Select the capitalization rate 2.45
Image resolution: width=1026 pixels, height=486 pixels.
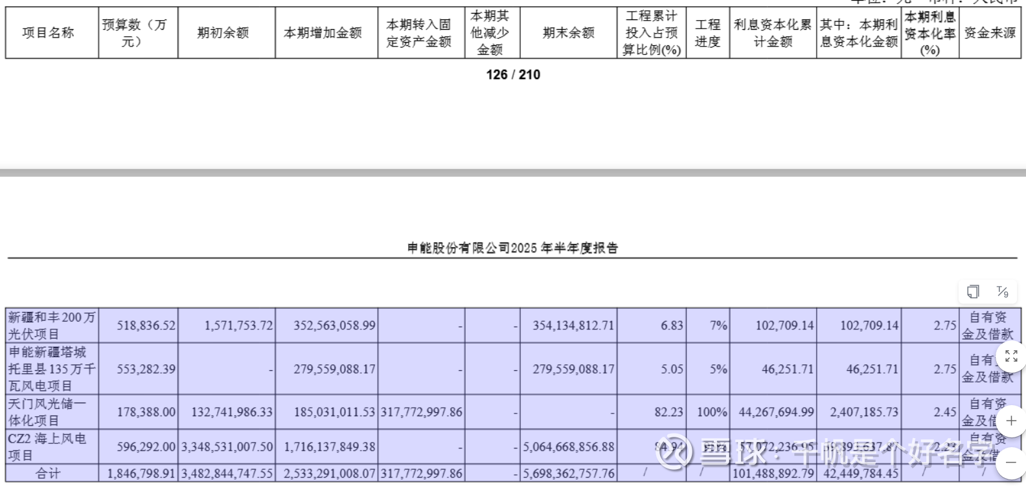pos(945,412)
